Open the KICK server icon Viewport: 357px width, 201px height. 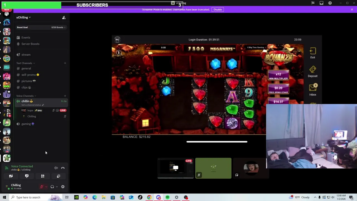[7, 86]
